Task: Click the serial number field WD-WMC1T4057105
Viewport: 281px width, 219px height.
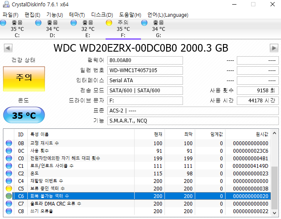Action: click(x=145, y=70)
